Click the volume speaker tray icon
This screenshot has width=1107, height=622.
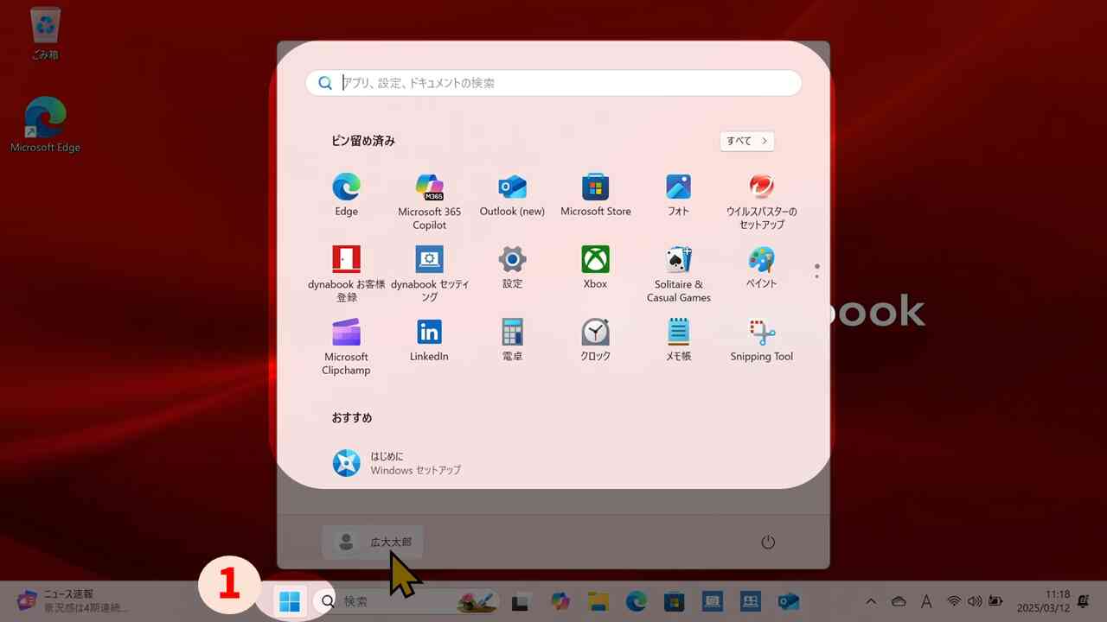pos(975,601)
